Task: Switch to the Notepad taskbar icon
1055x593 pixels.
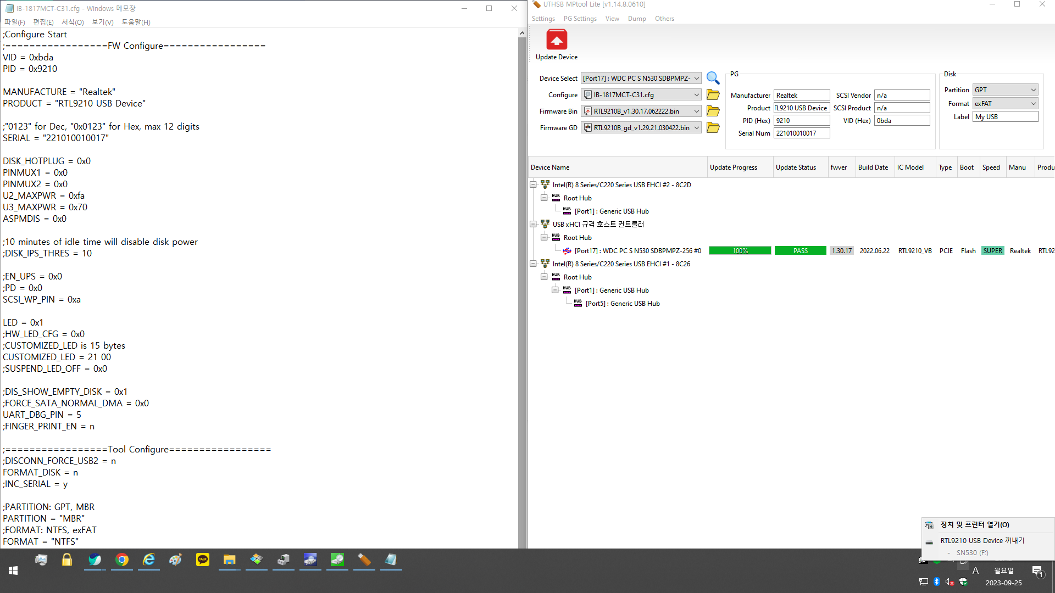Action: [x=391, y=560]
